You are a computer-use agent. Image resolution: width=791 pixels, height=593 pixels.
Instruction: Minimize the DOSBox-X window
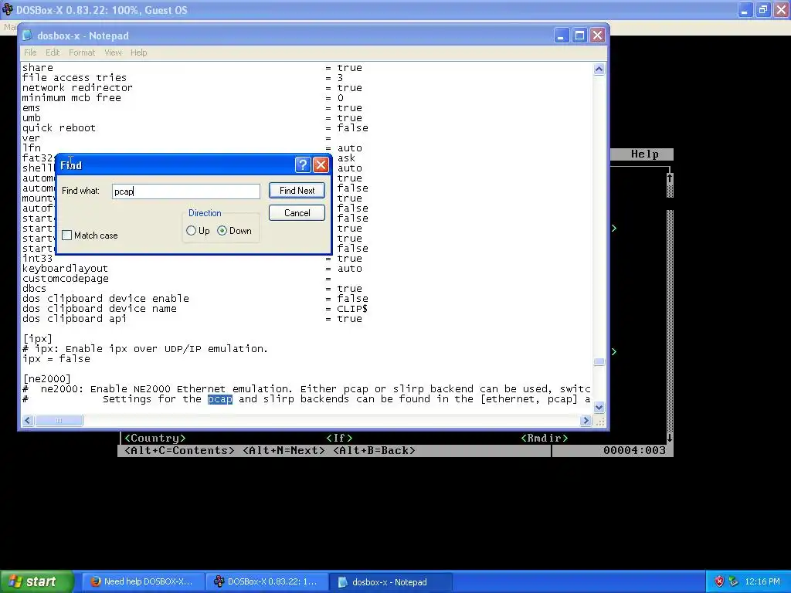click(745, 9)
